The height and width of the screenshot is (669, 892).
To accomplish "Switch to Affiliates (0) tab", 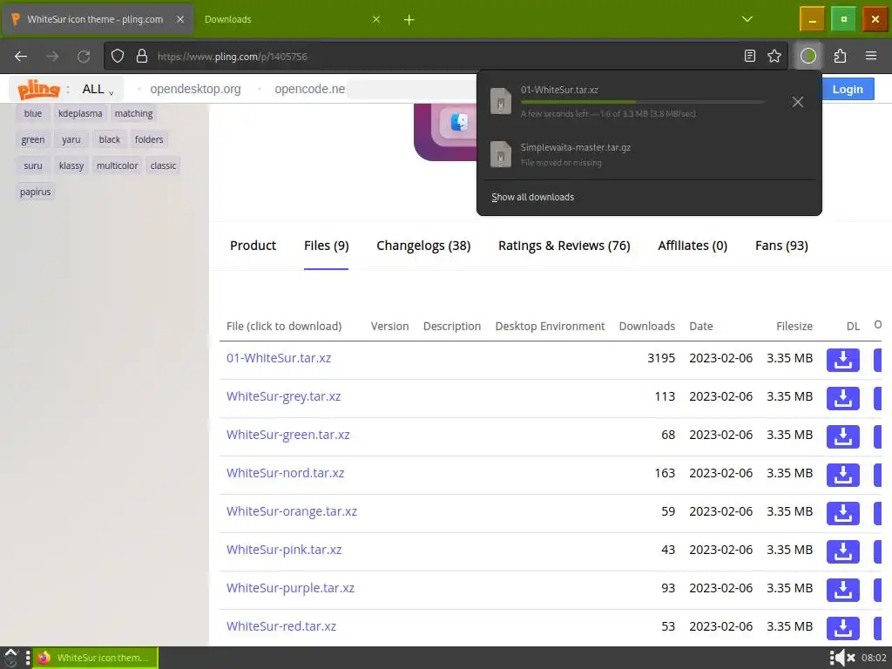I will click(x=693, y=245).
